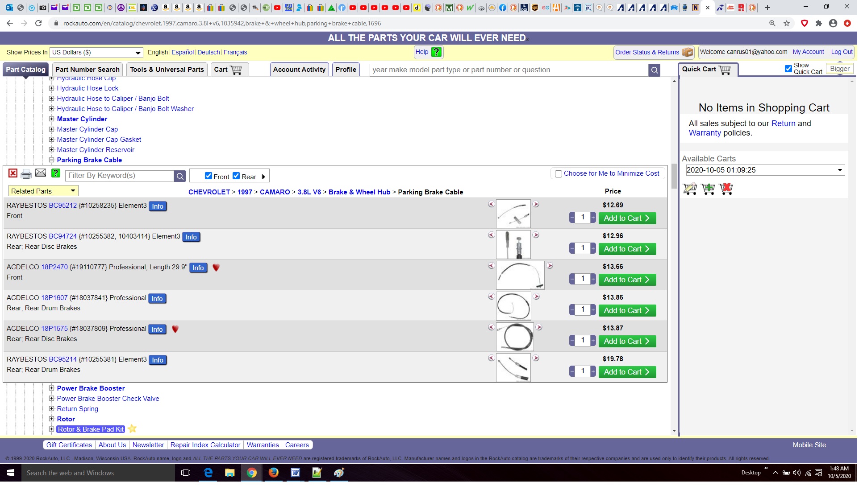The image size is (859, 486).
Task: Switch to the Part Catalog tab
Action: click(26, 70)
